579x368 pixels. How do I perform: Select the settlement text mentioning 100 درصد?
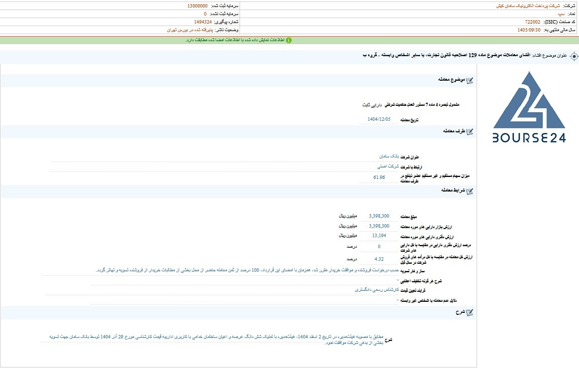tap(248, 270)
